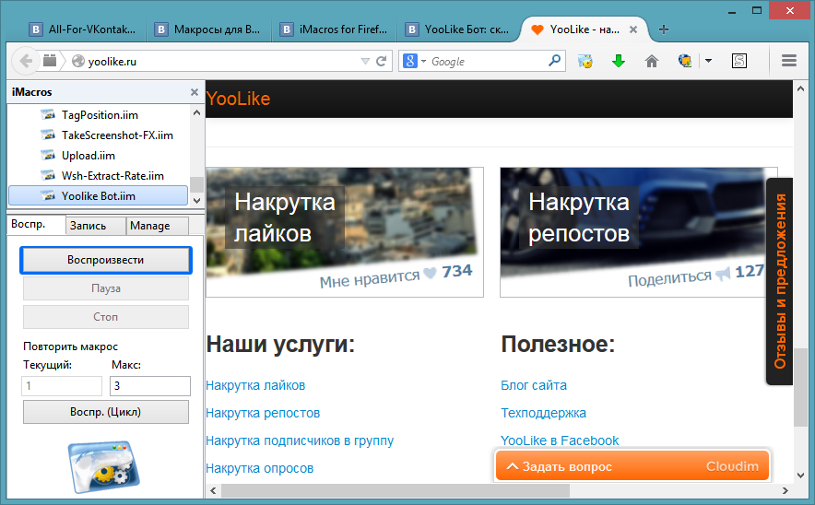Screen dimensions: 815x505
Task: Open the Накрутка лайков banner
Action: click(x=345, y=232)
